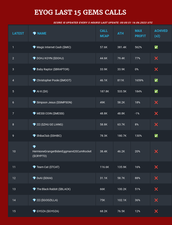Image resolution: width=172 pixels, height=225 pixels.
Task: Click the red cross in GYOZA row
Action: [x=156, y=211]
